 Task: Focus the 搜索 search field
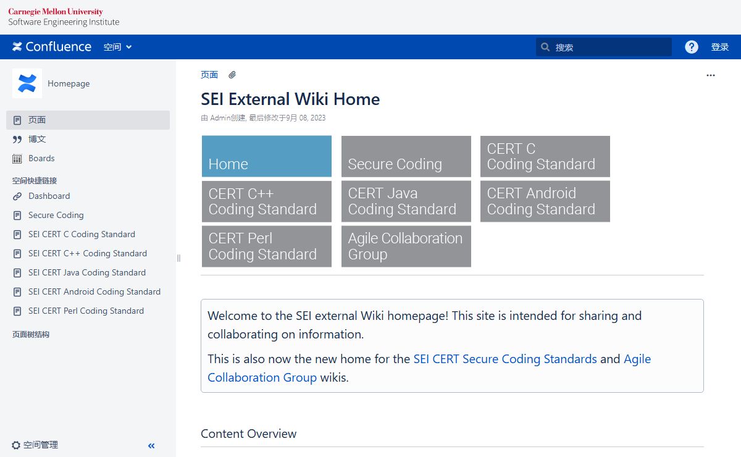point(604,47)
